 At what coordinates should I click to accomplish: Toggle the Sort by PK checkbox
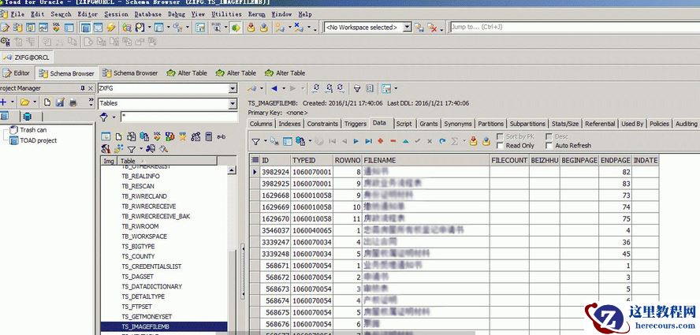tap(500, 136)
